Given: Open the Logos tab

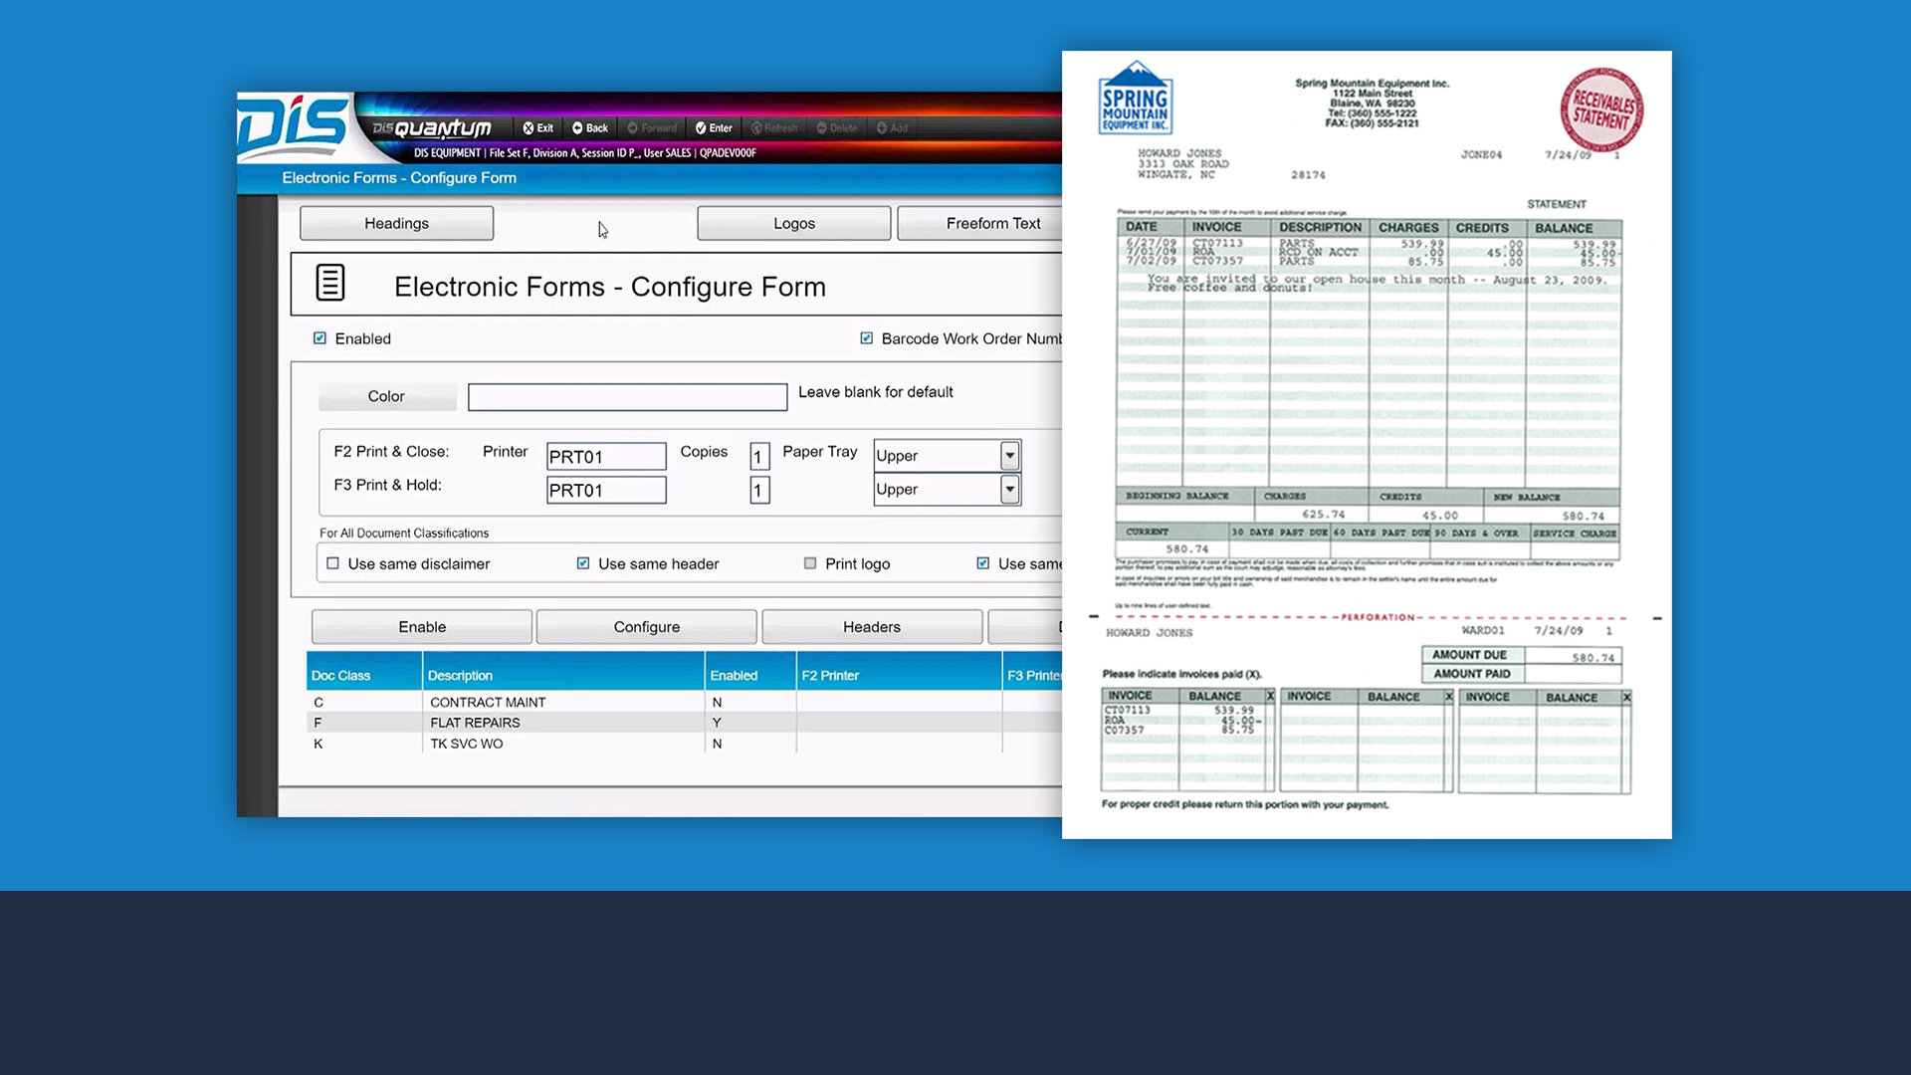Looking at the screenshot, I should (794, 223).
